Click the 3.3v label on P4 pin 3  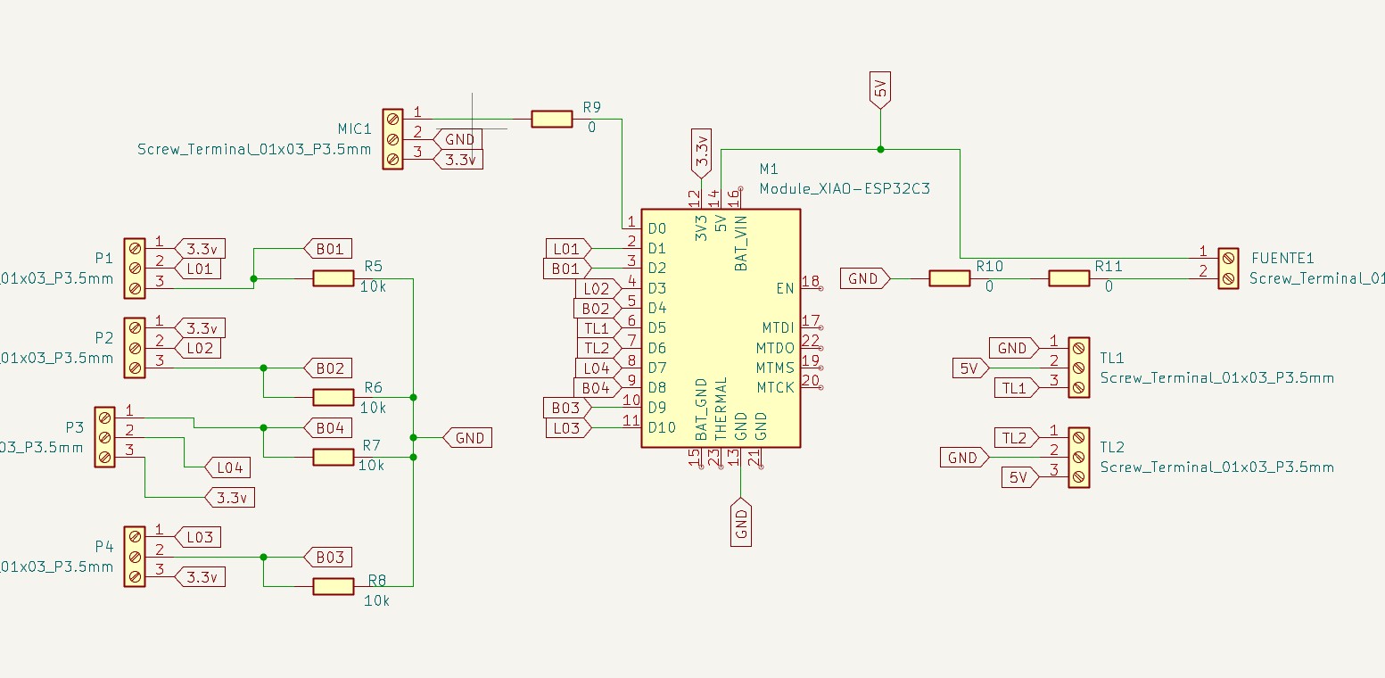[x=201, y=577]
